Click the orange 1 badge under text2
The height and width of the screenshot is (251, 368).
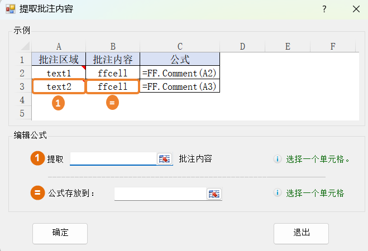[x=59, y=103]
